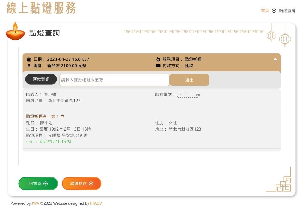Open the JWA footer link
This screenshot has height=207, width=300.
pyautogui.click(x=35, y=203)
